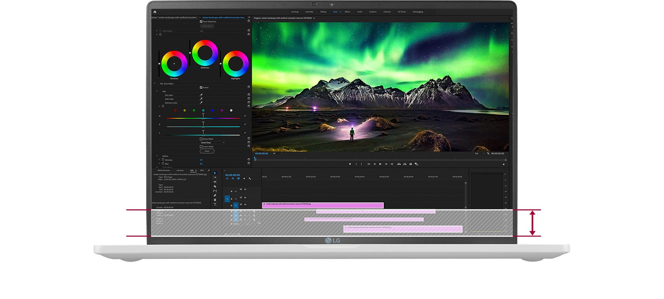Viewport: 664px width, 299px height.
Task: Click the Remove color eyedropper
Action: (x=201, y=103)
